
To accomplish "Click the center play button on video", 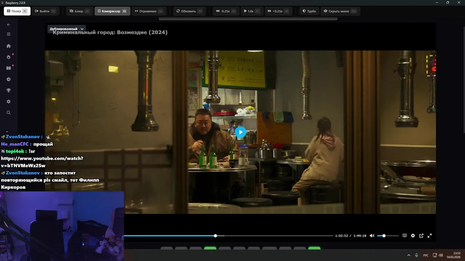I will click(240, 132).
